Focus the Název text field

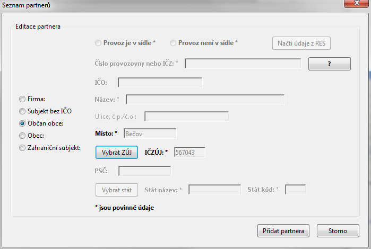pyautogui.click(x=205, y=100)
